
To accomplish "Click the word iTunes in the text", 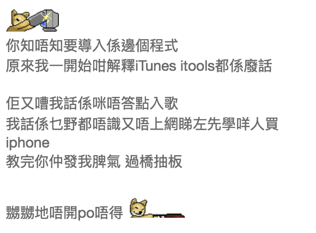I will pyautogui.click(x=156, y=66).
